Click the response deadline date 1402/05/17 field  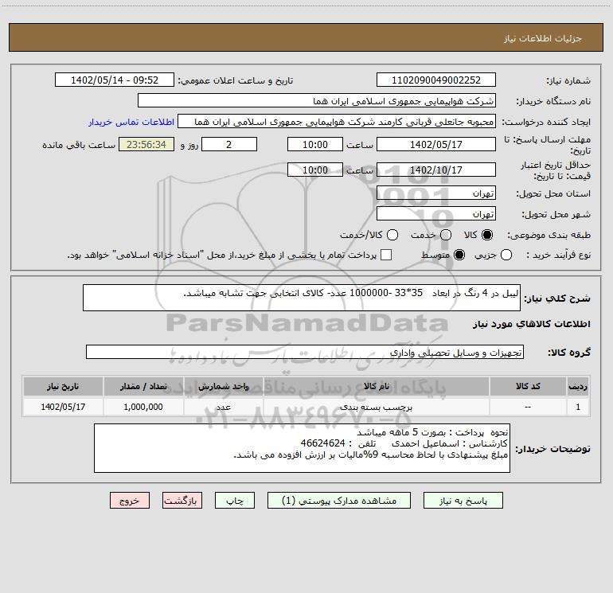(436, 144)
